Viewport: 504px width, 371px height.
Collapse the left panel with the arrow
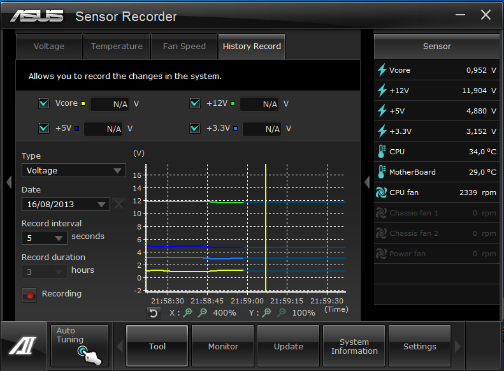[9, 182]
